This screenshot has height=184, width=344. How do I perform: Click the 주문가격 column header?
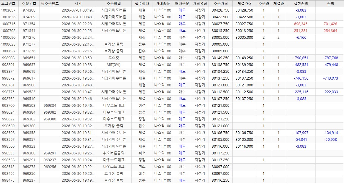click(x=220, y=4)
